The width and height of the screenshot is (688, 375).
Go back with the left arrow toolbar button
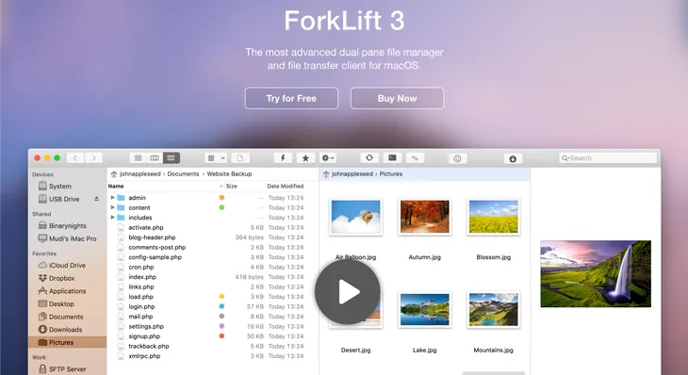75,158
